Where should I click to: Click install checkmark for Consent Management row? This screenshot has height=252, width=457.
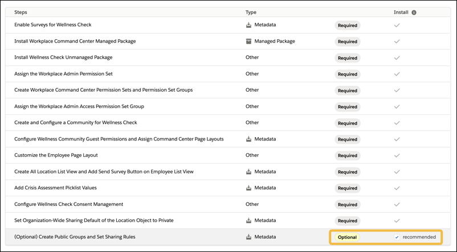pos(397,205)
